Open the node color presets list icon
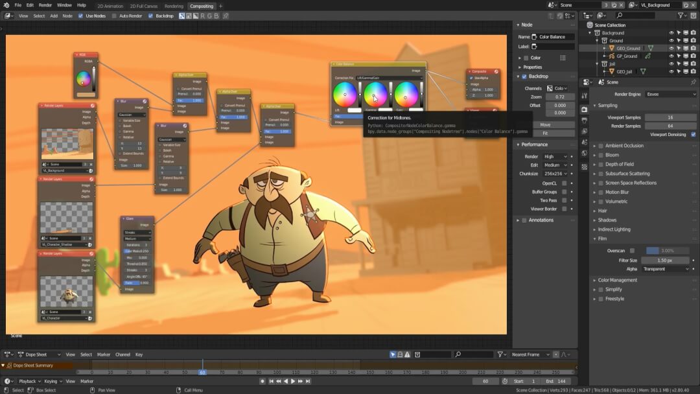700x394 pixels. [x=563, y=58]
